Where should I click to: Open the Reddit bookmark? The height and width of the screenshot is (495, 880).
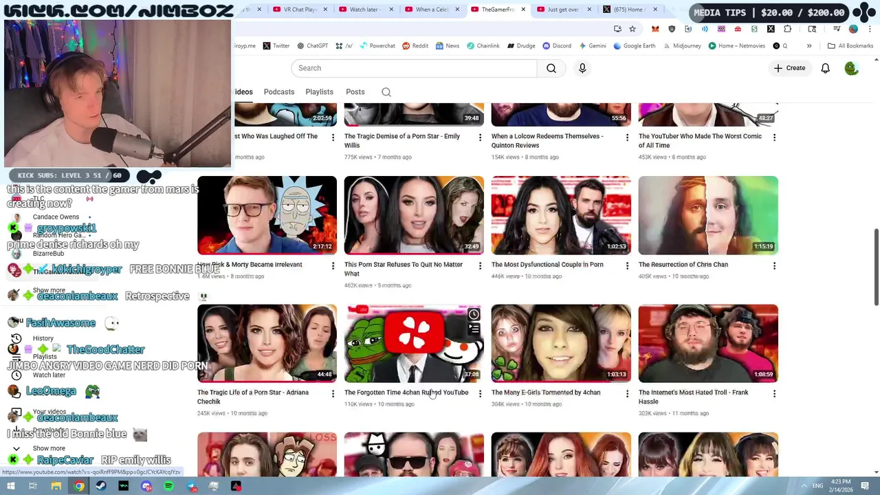tap(415, 46)
